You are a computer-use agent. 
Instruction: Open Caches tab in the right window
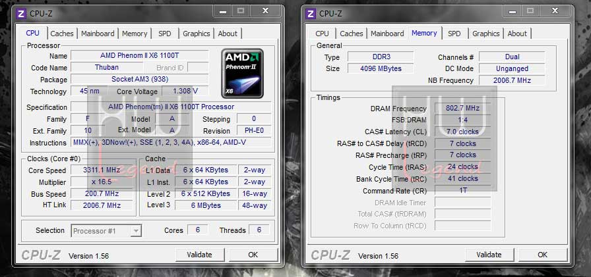tap(352, 34)
